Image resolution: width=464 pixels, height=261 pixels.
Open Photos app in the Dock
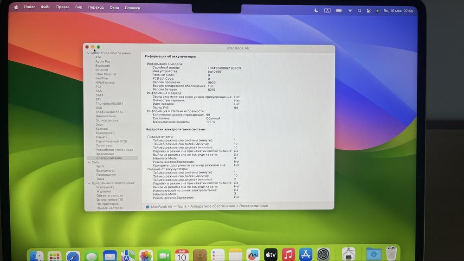146,255
